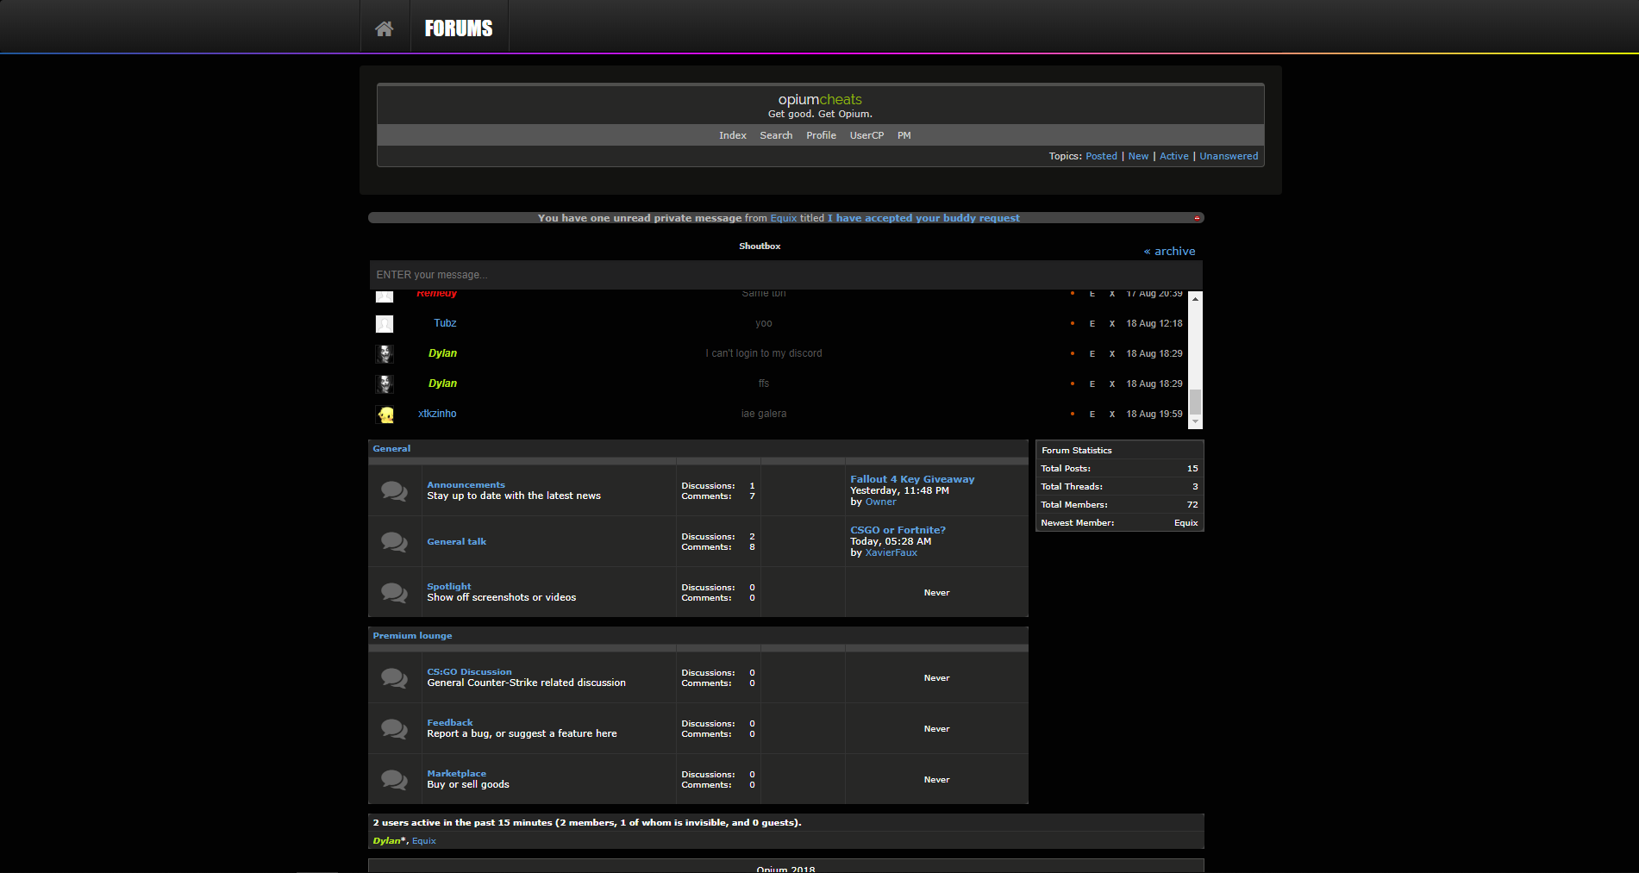The image size is (1639, 873).
Task: Open the UserCP menu item
Action: pyautogui.click(x=866, y=135)
